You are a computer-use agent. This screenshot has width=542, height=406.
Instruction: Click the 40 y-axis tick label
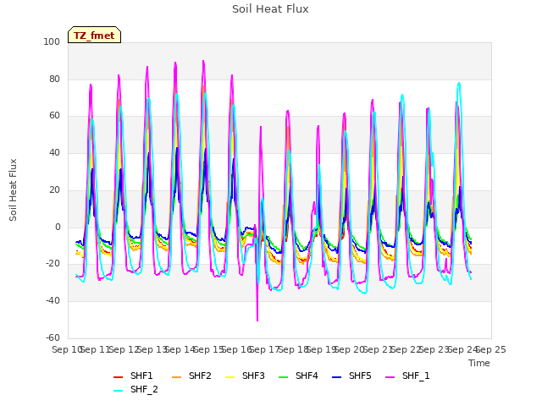point(54,152)
